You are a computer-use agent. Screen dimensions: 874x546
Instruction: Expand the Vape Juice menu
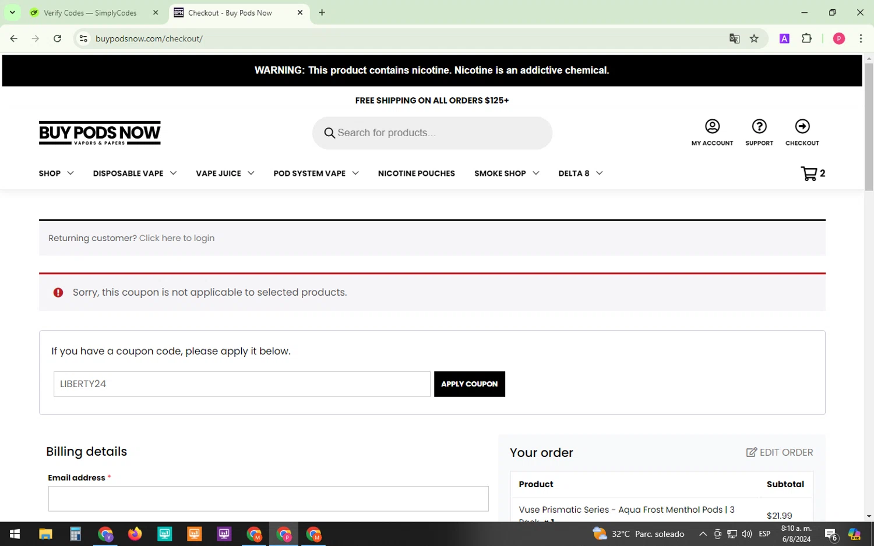point(225,173)
